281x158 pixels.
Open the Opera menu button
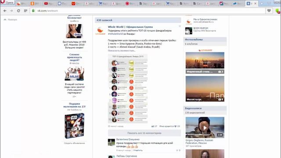pos(7,2)
